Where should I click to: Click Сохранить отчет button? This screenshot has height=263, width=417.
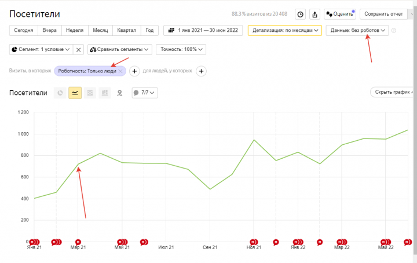[383, 14]
